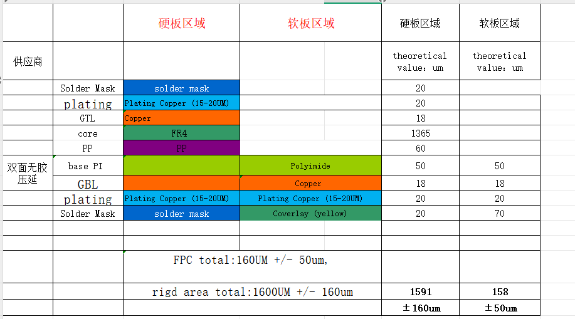Select the green FR4 cell
The image size is (575, 319).
click(x=181, y=133)
